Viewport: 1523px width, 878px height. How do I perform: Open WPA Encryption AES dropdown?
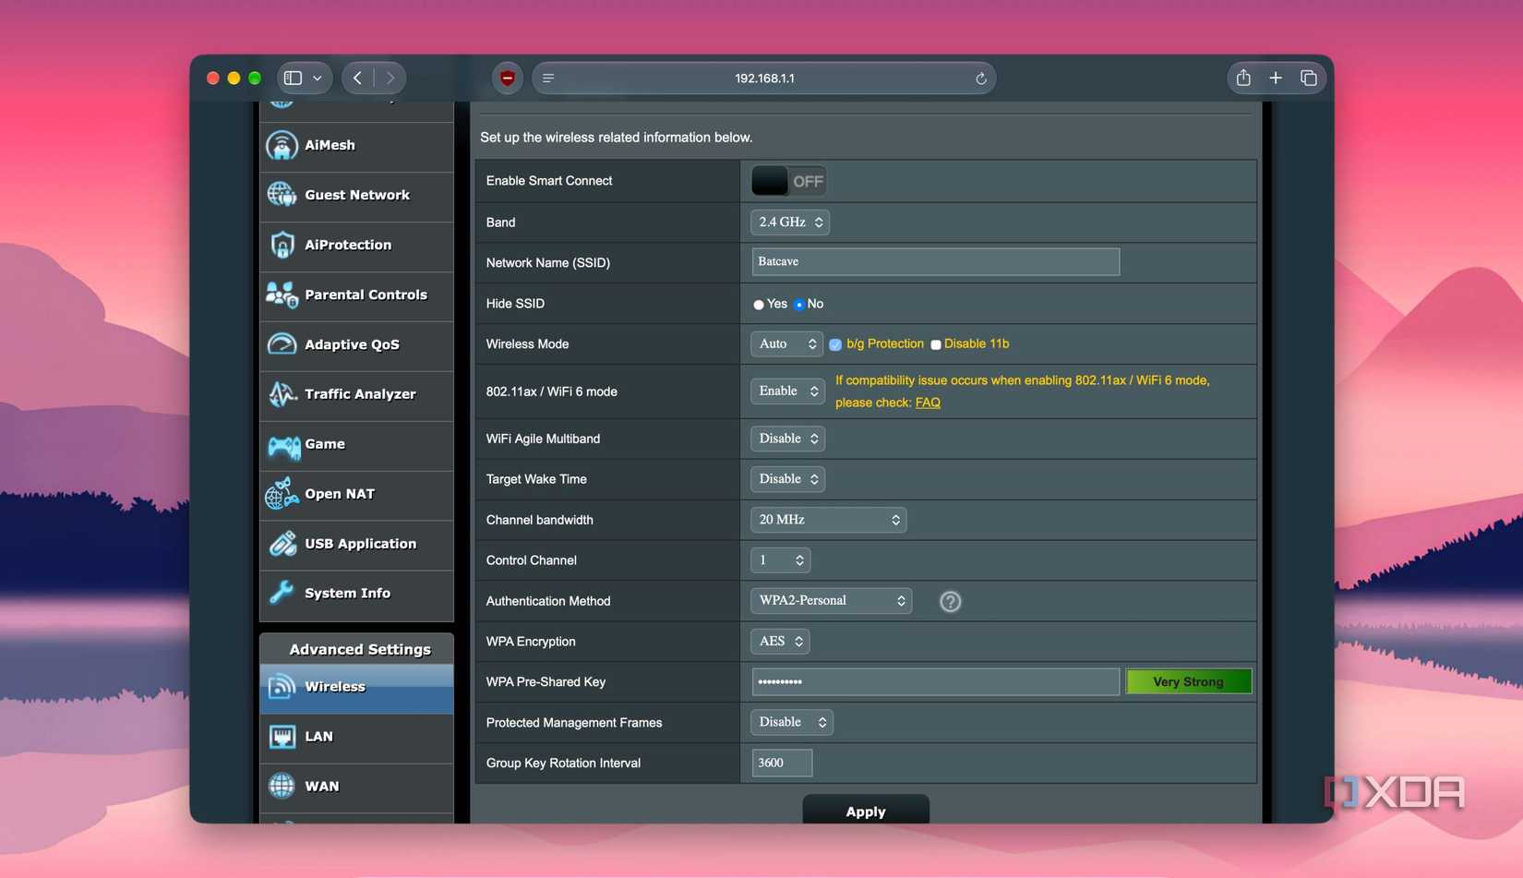coord(780,642)
